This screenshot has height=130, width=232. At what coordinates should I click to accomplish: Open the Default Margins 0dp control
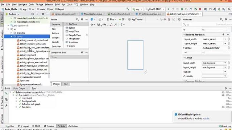104,25
